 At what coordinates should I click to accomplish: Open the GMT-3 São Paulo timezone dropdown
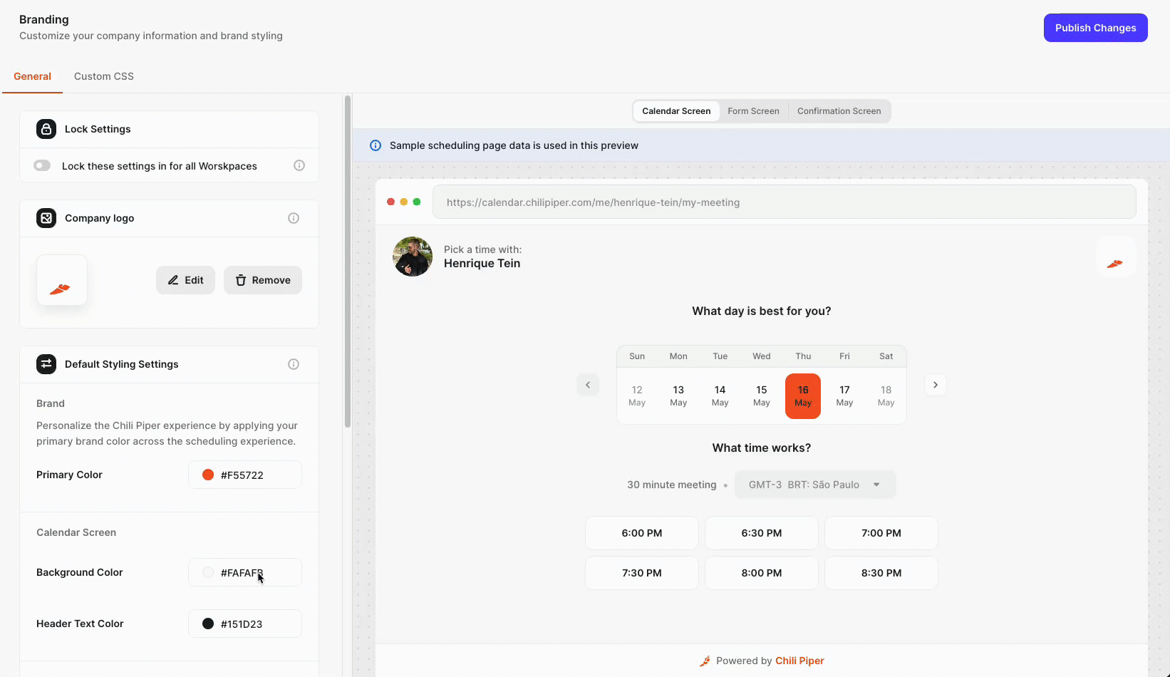(x=815, y=485)
